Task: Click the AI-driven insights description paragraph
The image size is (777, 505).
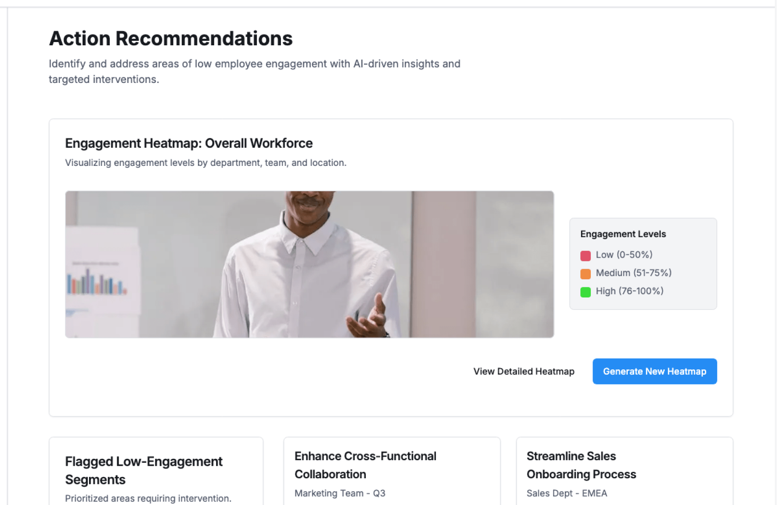Action: 254,71
